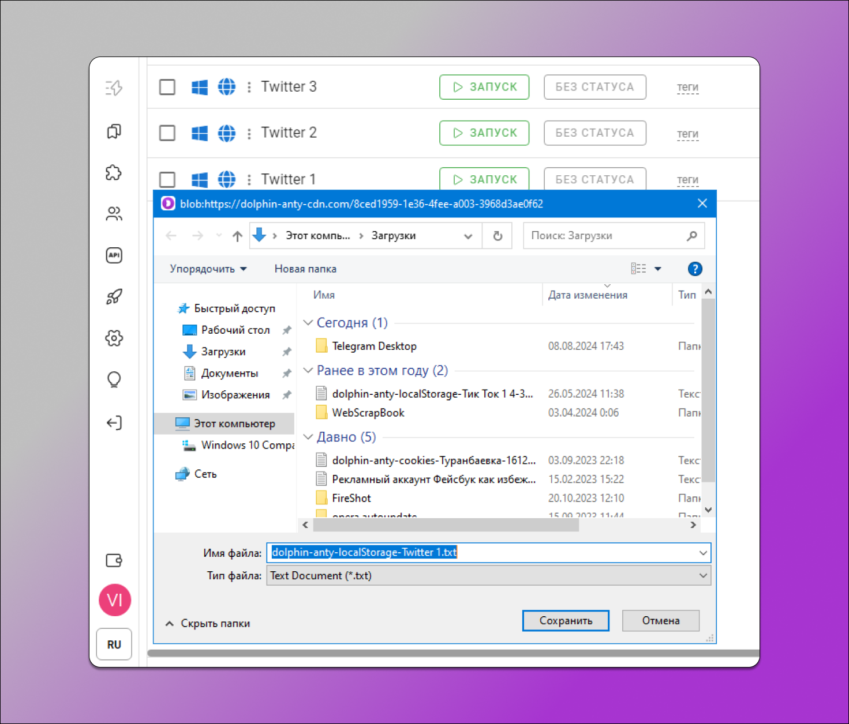Open the wallet icon in sidebar
Image resolution: width=849 pixels, height=724 pixels.
(114, 560)
